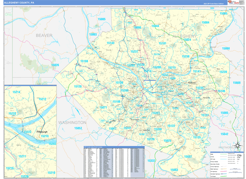
Task: Click the ALLEGHENY COUNTY, PA title
Action: [20, 3]
